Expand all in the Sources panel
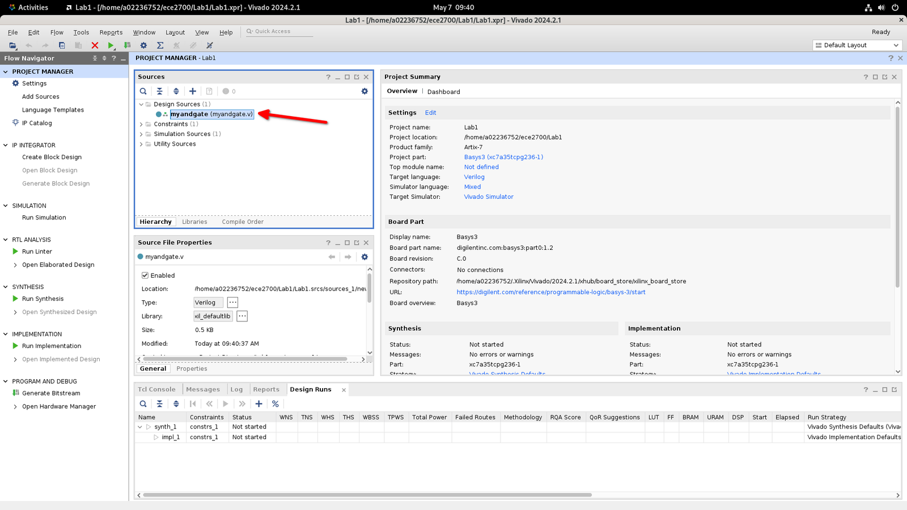Image resolution: width=907 pixels, height=510 pixels. [x=176, y=91]
